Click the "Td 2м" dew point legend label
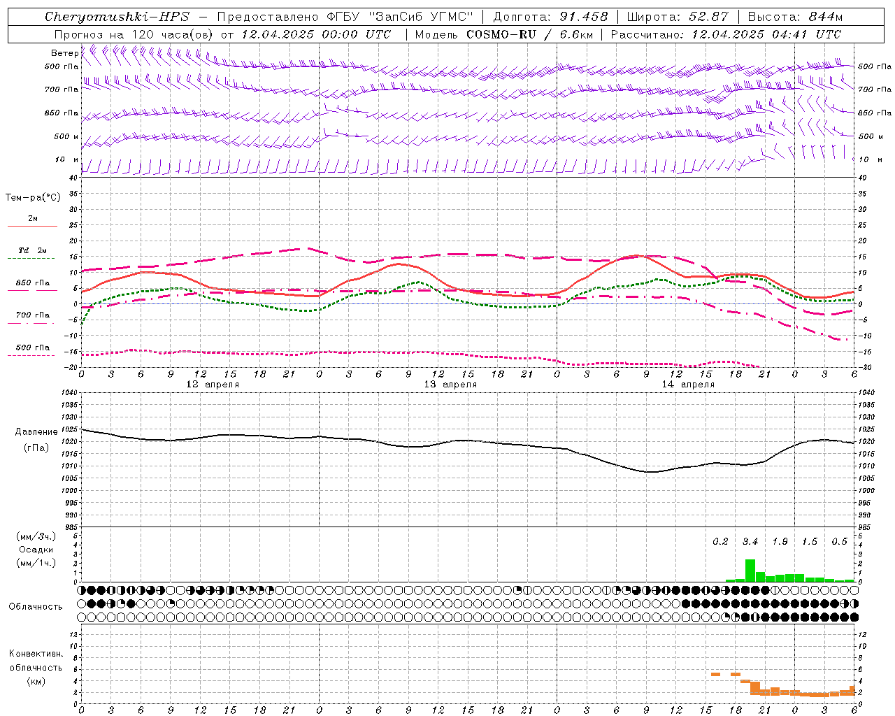Image resolution: width=895 pixels, height=716 pixels. 32,250
